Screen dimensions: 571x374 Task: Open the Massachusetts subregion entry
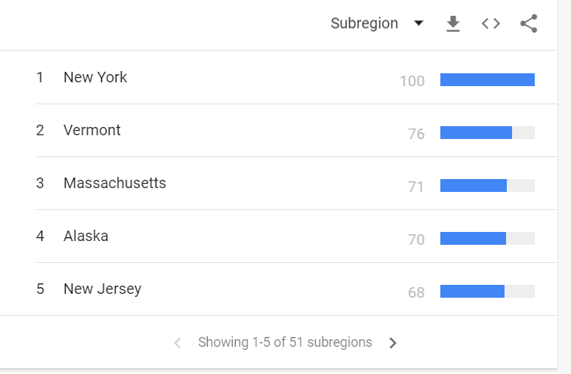[x=115, y=183]
